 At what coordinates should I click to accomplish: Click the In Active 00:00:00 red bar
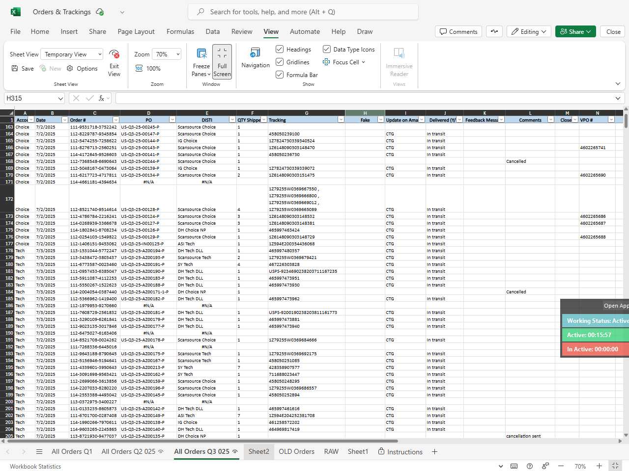pyautogui.click(x=596, y=349)
